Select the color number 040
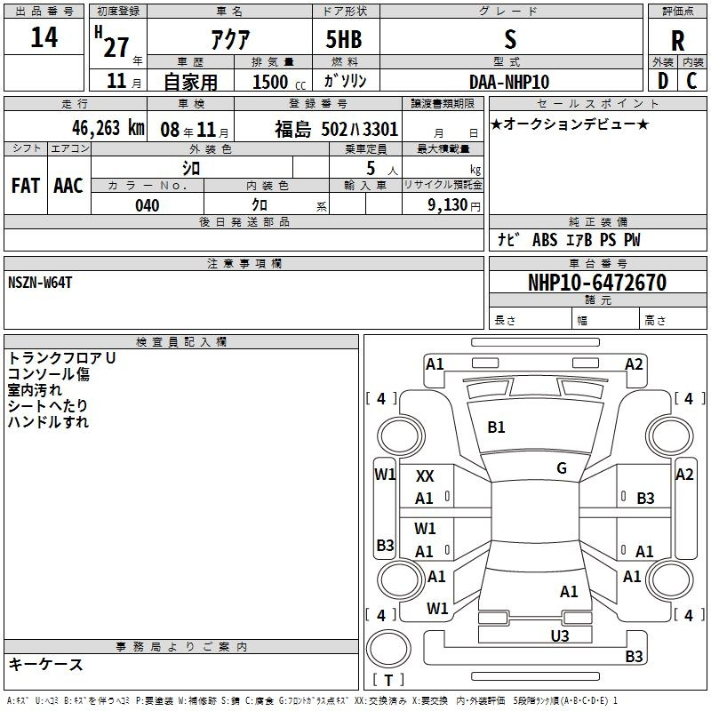This screenshot has height=711, width=711. [147, 205]
